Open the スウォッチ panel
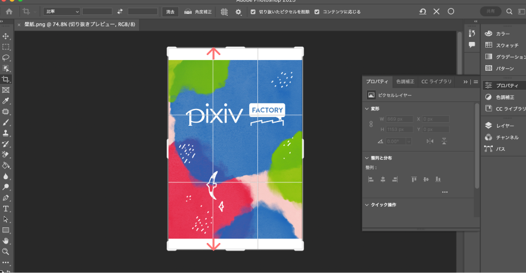526x273 pixels. [x=502, y=45]
